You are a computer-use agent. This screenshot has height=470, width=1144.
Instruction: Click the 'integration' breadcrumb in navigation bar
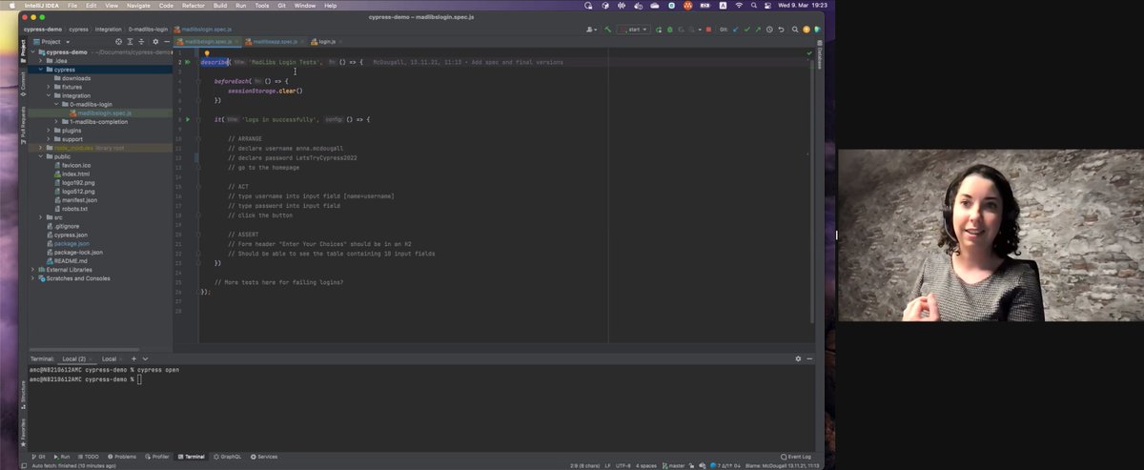(x=108, y=30)
